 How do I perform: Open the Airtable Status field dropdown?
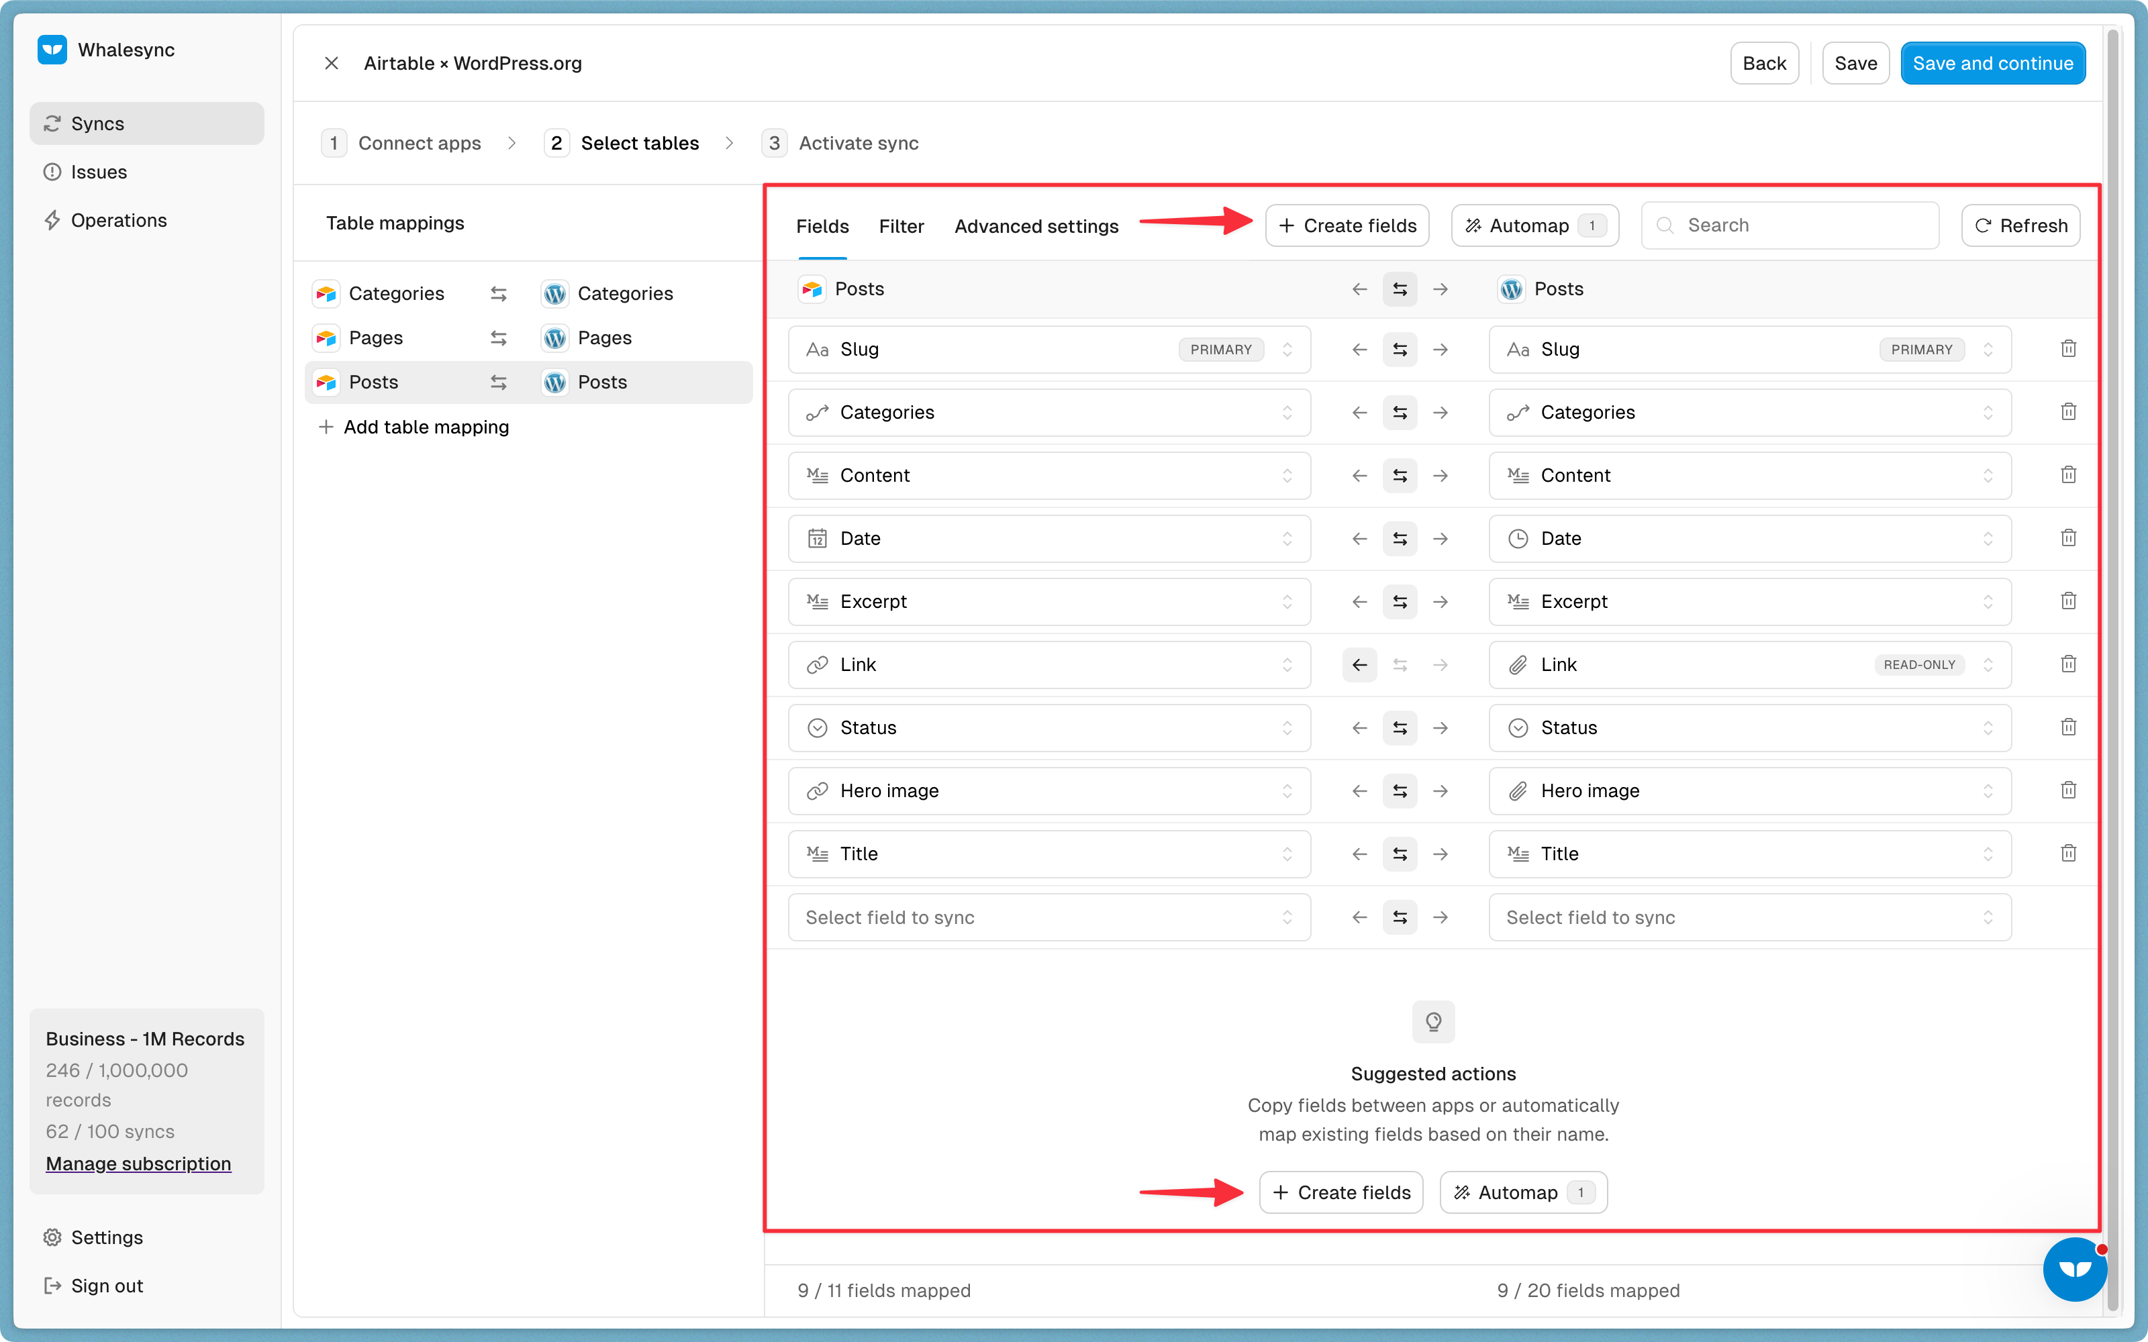(1049, 728)
